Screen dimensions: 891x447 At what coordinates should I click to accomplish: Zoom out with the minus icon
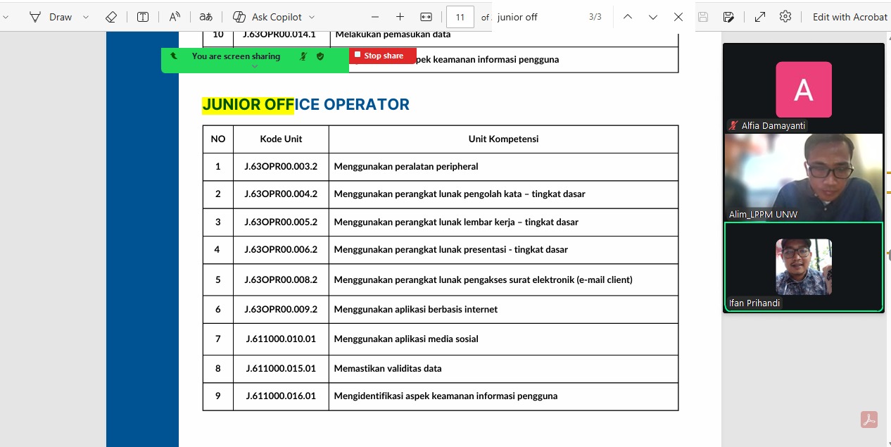(375, 17)
